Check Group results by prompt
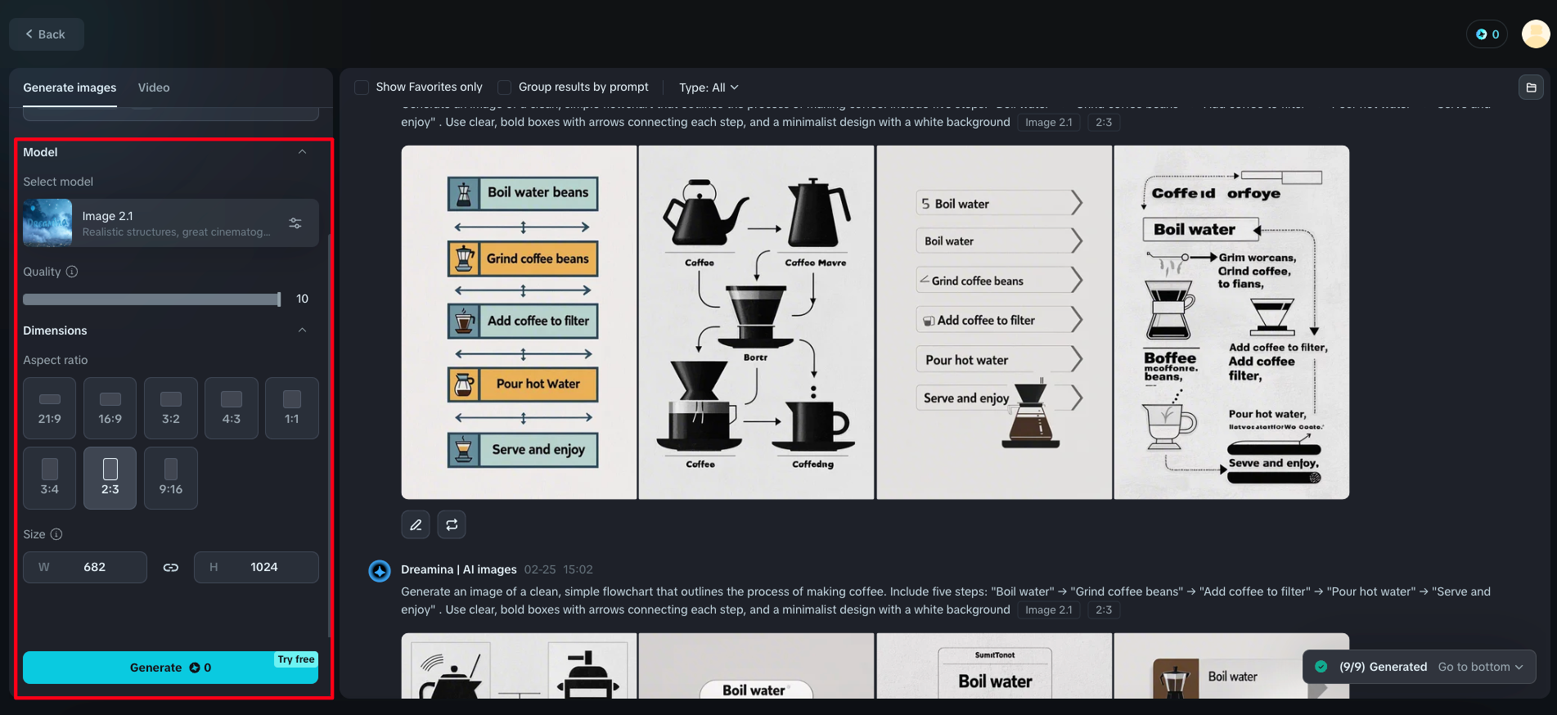The width and height of the screenshot is (1557, 715). click(505, 87)
